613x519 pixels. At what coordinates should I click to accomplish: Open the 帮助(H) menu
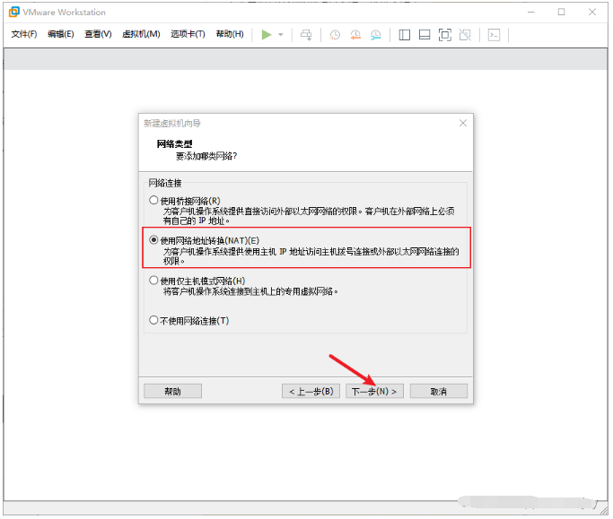click(230, 34)
